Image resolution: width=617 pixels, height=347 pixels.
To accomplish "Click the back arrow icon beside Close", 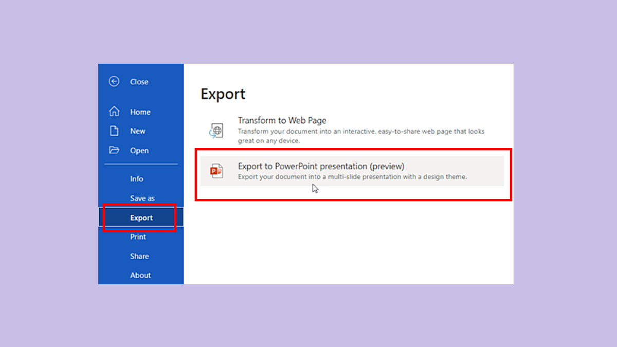I will pyautogui.click(x=114, y=81).
